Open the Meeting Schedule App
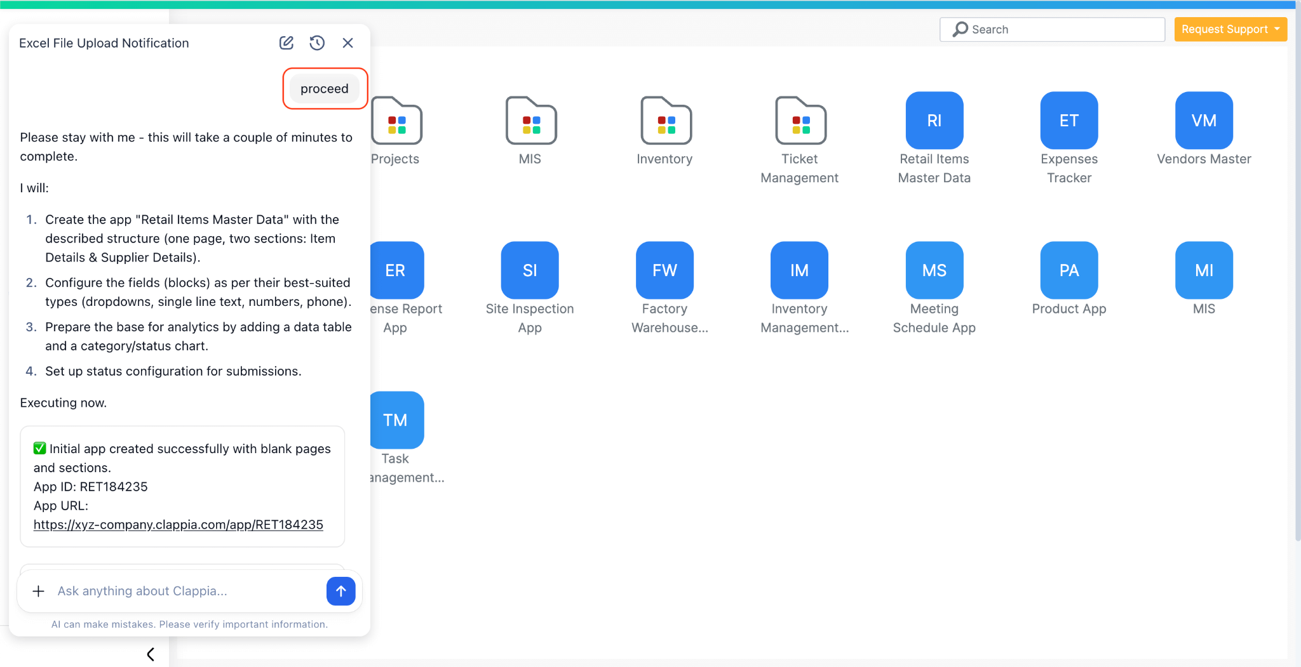The image size is (1301, 667). pyautogui.click(x=933, y=270)
